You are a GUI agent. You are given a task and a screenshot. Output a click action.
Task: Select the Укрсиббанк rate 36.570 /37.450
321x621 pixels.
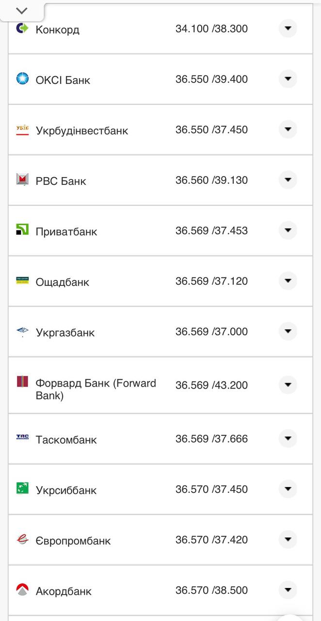pyautogui.click(x=211, y=489)
